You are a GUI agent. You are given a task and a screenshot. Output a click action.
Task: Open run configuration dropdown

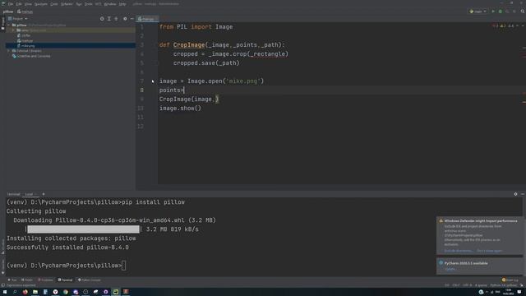point(478,12)
